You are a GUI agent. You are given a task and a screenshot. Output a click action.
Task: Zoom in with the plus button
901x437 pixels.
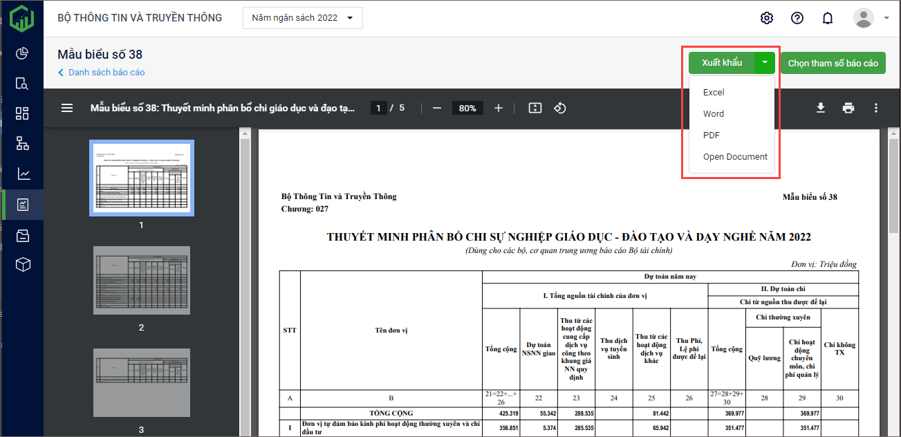point(499,108)
